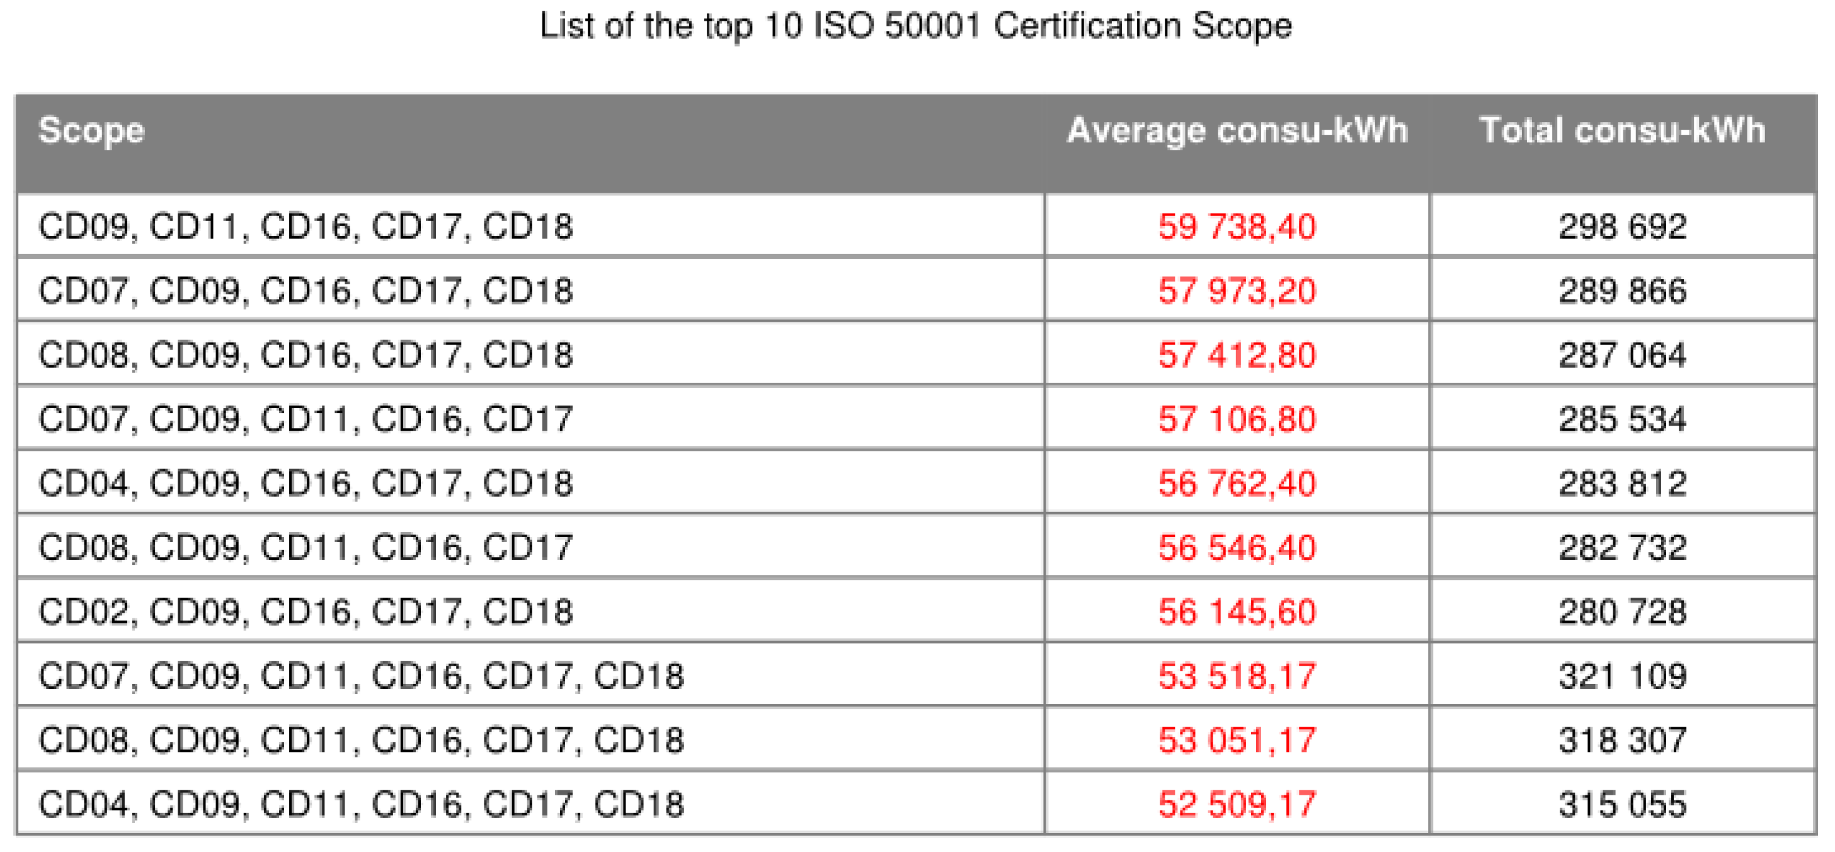Image resolution: width=1835 pixels, height=852 pixels.
Task: Select the table title text
Action: [x=917, y=27]
